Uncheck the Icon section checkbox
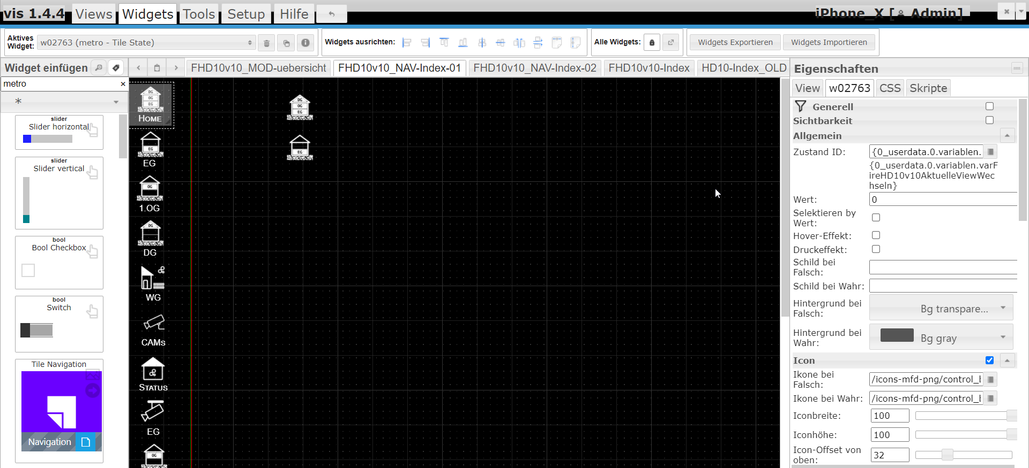Viewport: 1029px width, 468px height. (989, 360)
